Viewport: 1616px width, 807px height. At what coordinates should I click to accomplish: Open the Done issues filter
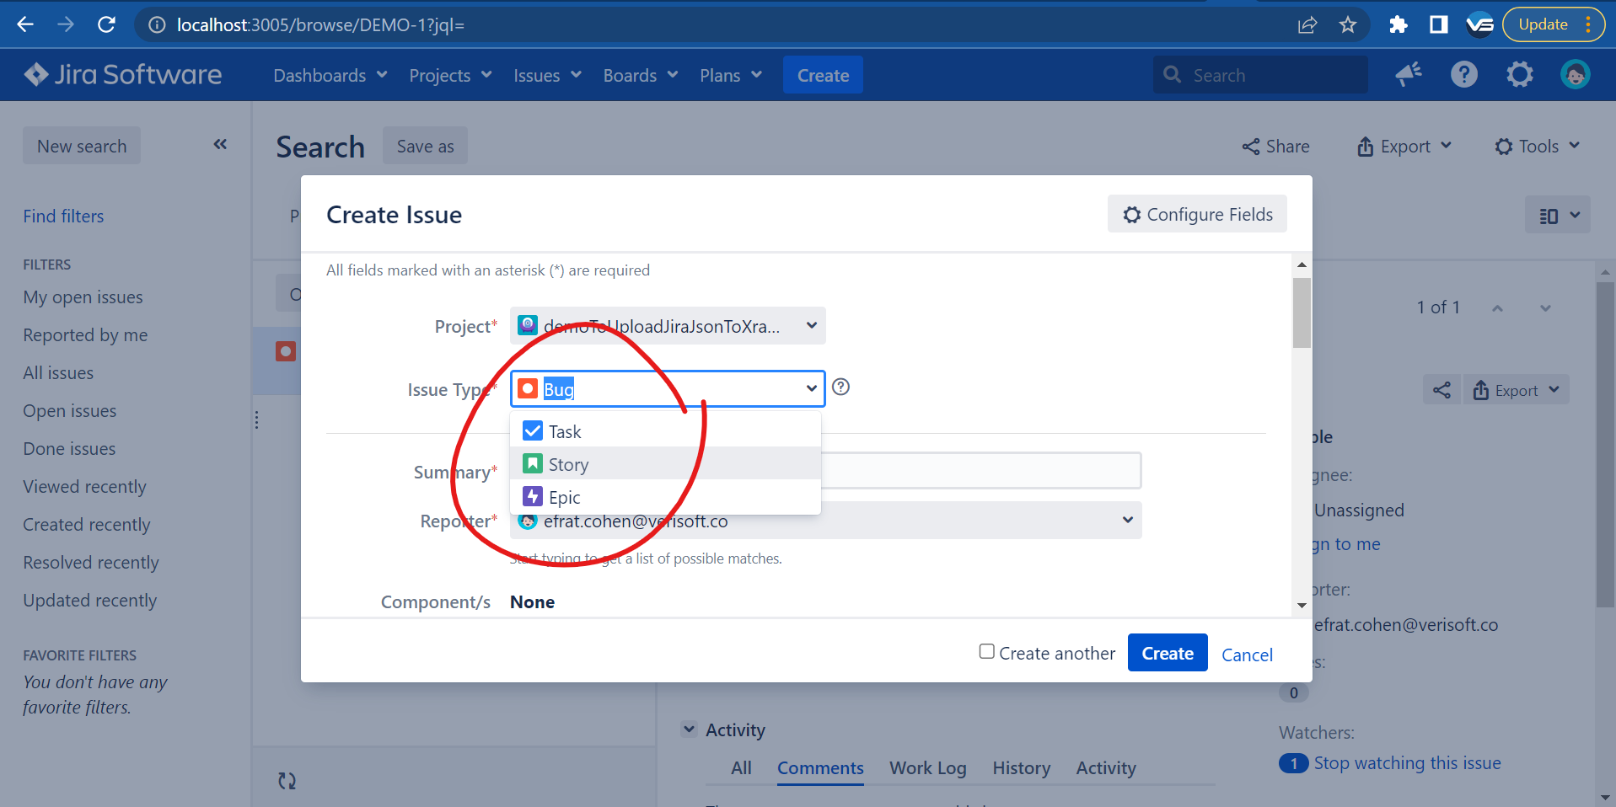click(69, 449)
